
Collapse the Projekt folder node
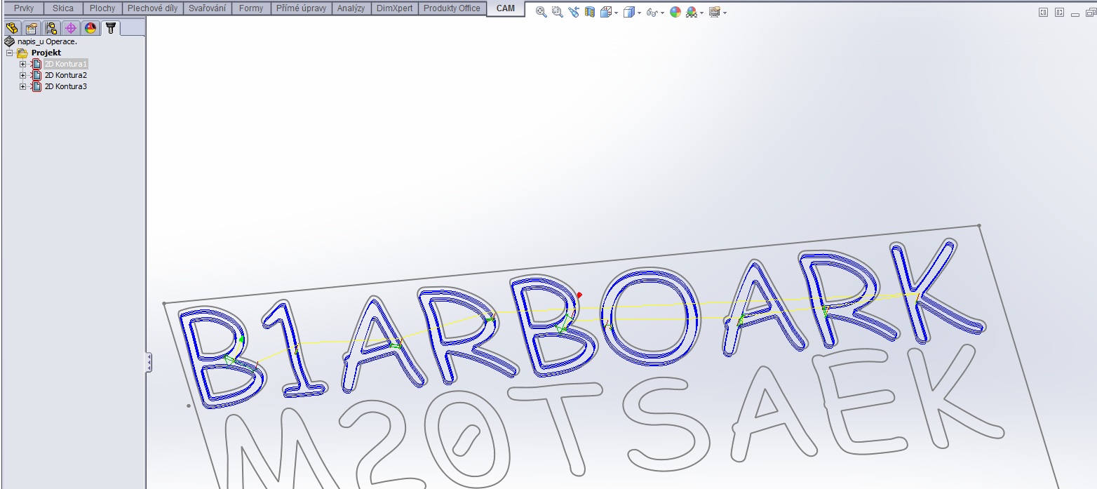tap(9, 53)
